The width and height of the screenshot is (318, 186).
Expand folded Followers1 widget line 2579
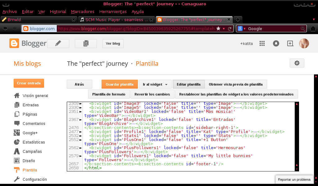point(80,156)
